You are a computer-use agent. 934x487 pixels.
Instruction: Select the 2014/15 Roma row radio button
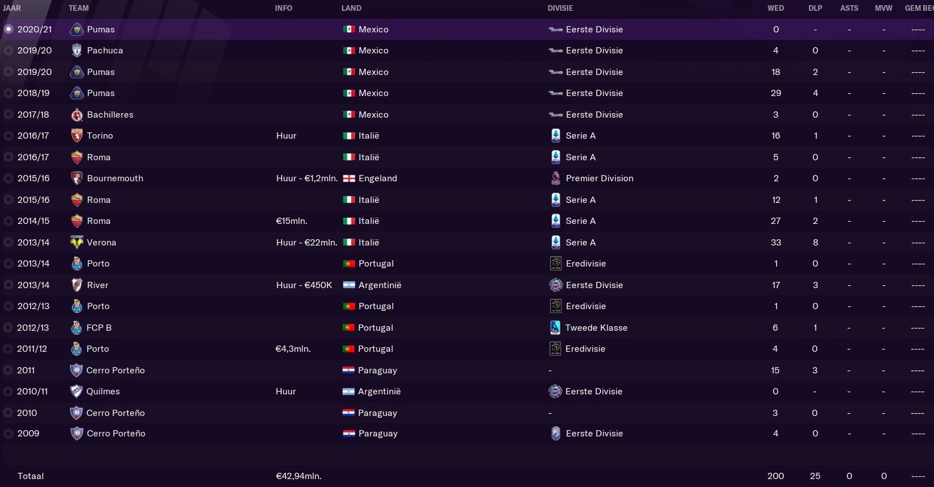click(x=9, y=221)
